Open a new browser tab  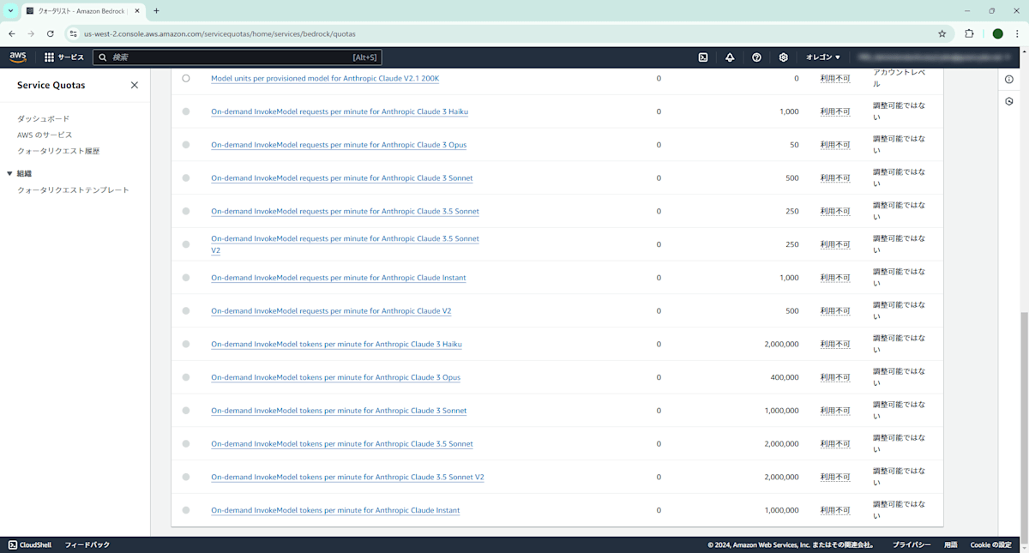(x=156, y=11)
